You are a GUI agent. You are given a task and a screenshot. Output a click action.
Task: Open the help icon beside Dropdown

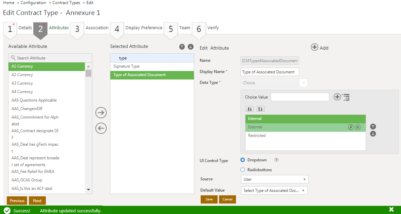coord(276,160)
